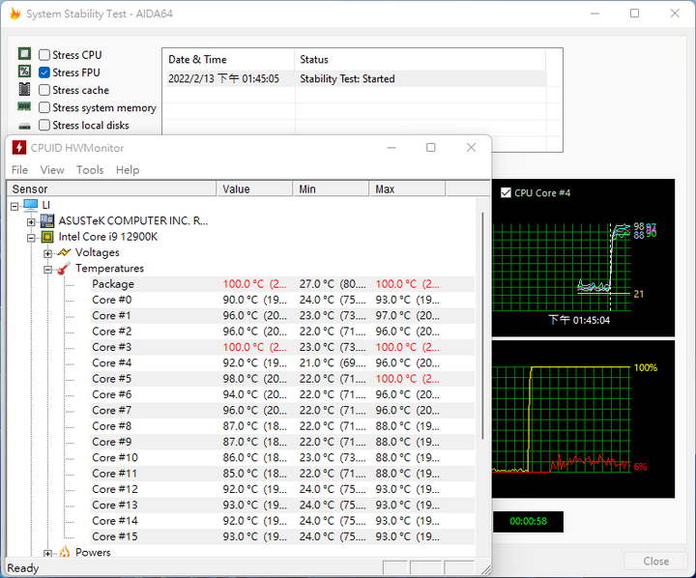Screen dimensions: 696x578
Task: Click the Powers flame icon
Action: click(65, 552)
